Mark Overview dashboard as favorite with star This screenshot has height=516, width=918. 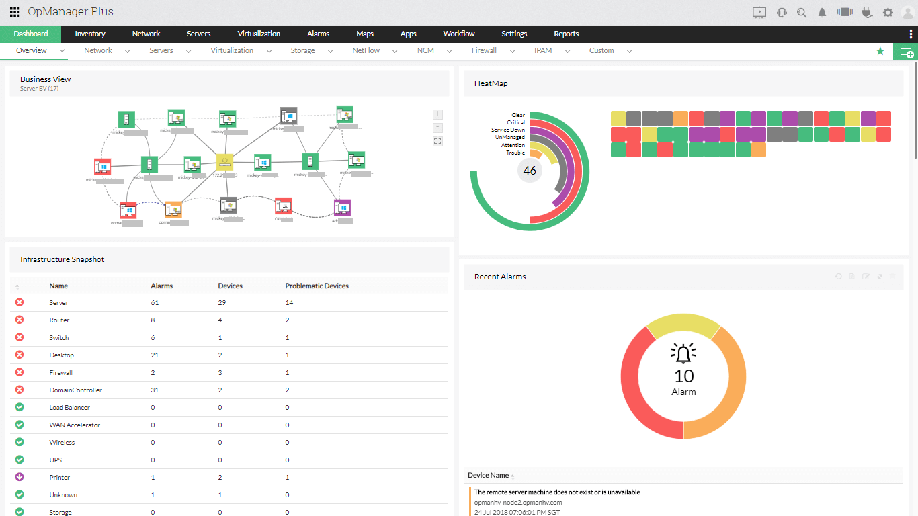pyautogui.click(x=880, y=50)
